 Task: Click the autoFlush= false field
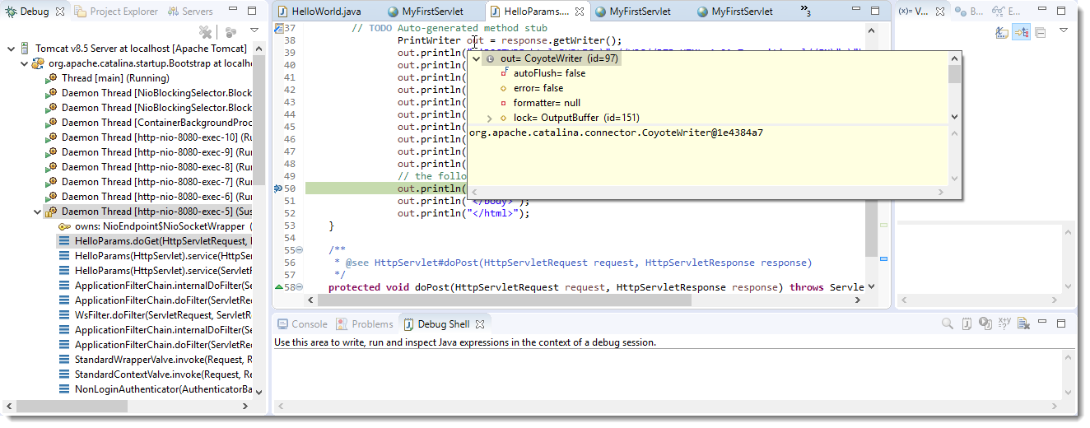click(543, 73)
